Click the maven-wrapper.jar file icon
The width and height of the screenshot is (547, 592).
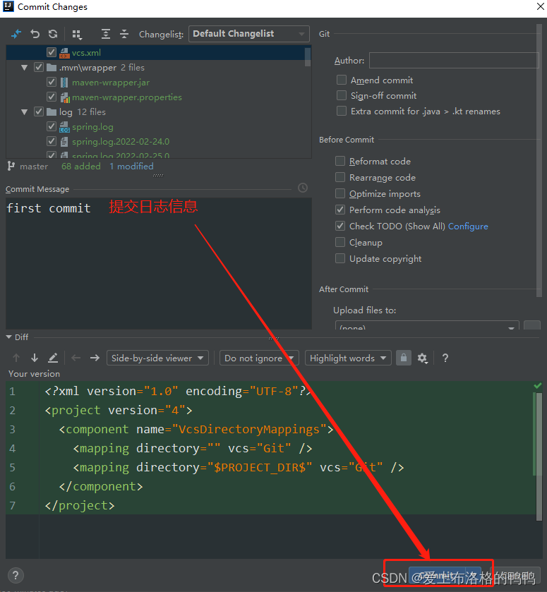pyautogui.click(x=65, y=83)
